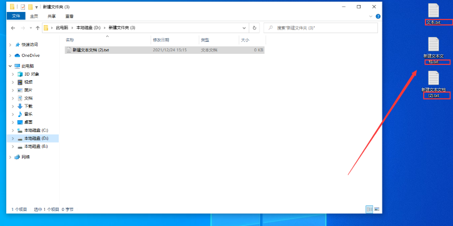Open the address bar history dropdown
453x226 pixels.
[244, 28]
